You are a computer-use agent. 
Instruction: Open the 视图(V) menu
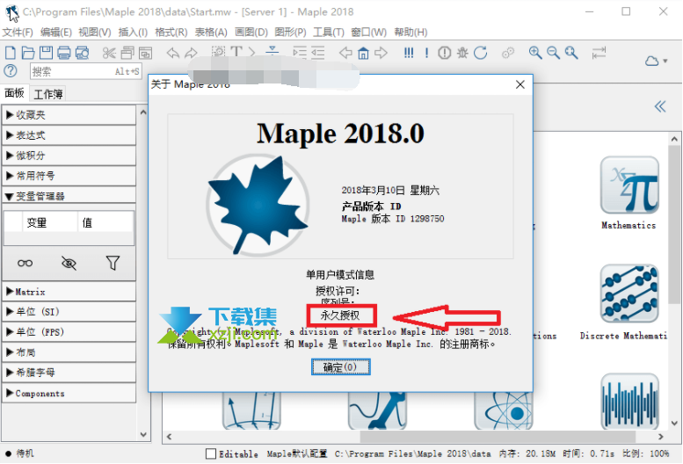(x=95, y=33)
